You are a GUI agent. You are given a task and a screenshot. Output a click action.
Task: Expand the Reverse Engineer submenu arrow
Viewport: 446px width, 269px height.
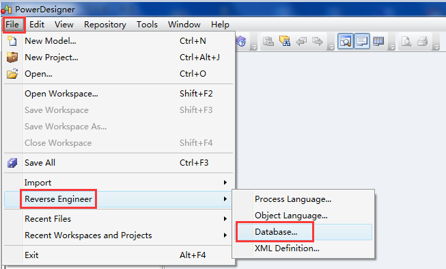click(225, 199)
